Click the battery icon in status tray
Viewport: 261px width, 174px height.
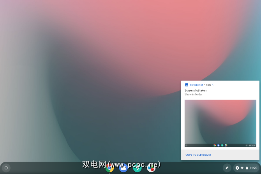247,168
